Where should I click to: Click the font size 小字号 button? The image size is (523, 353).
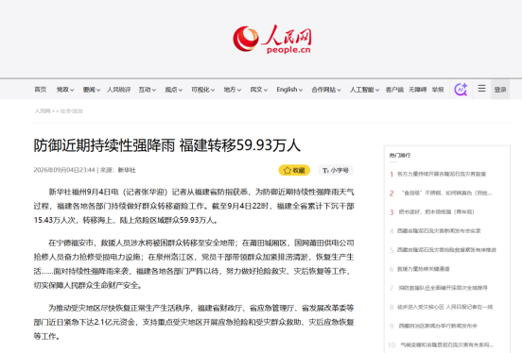[x=336, y=170]
